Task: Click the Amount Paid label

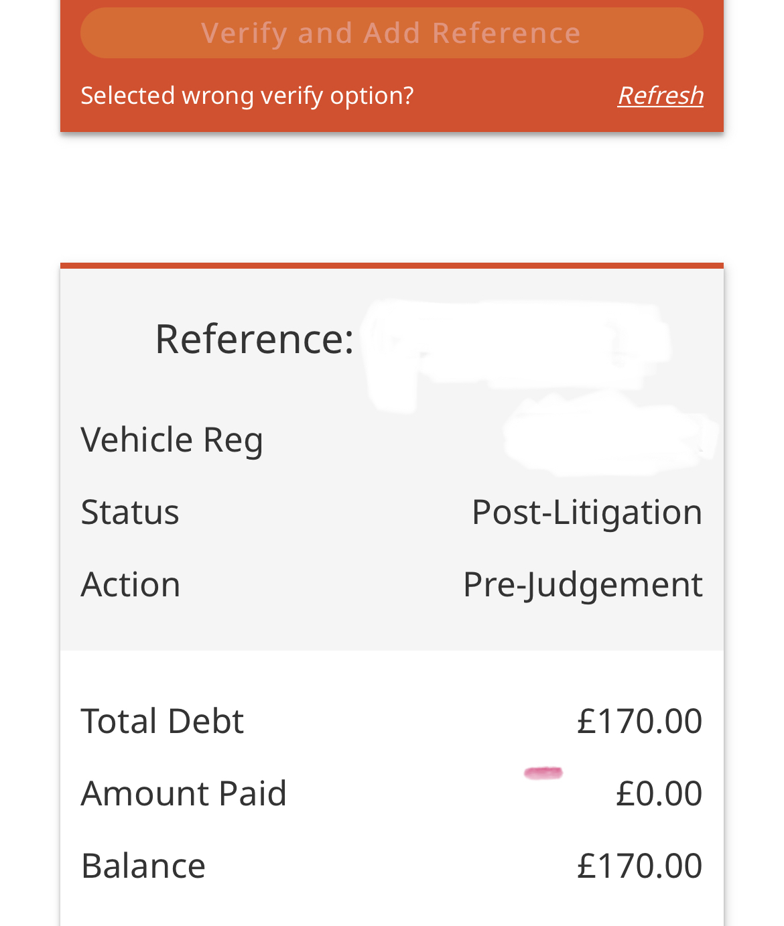Action: click(x=184, y=793)
